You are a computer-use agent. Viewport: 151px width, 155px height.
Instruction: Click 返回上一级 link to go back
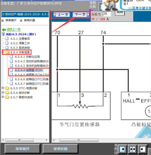(x=13, y=29)
